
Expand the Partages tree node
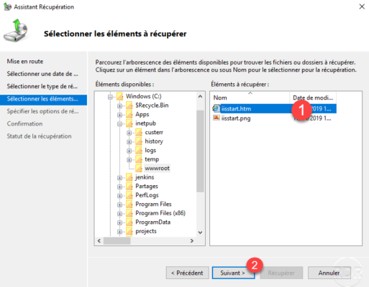click(119, 187)
